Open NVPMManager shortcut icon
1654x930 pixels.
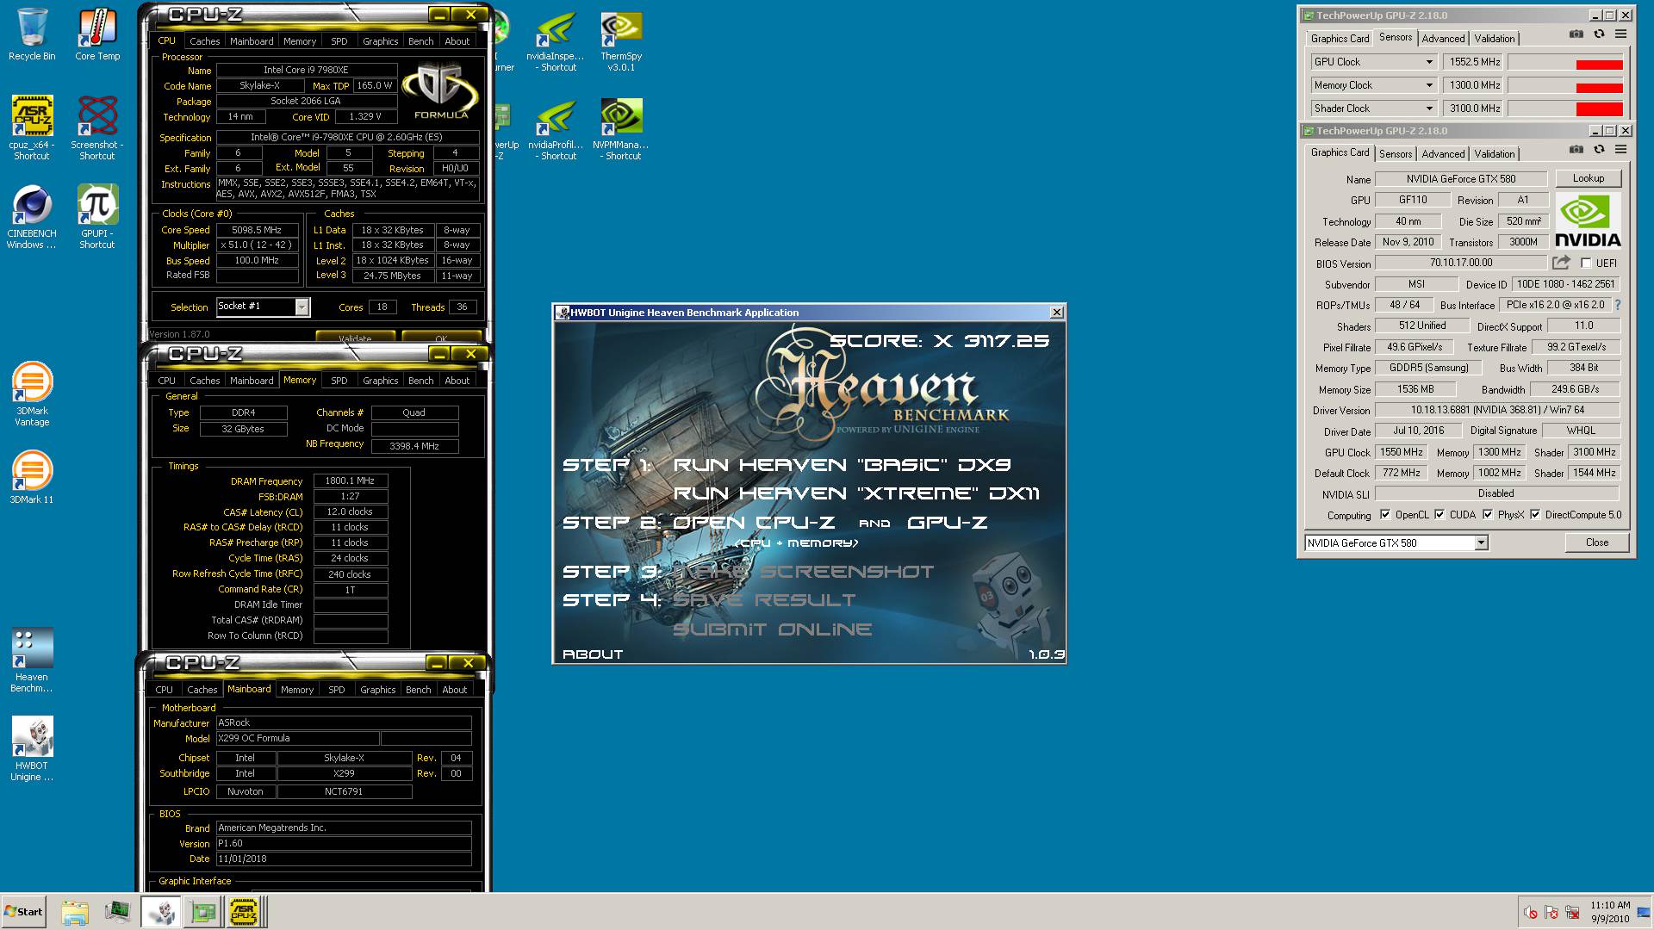[621, 129]
